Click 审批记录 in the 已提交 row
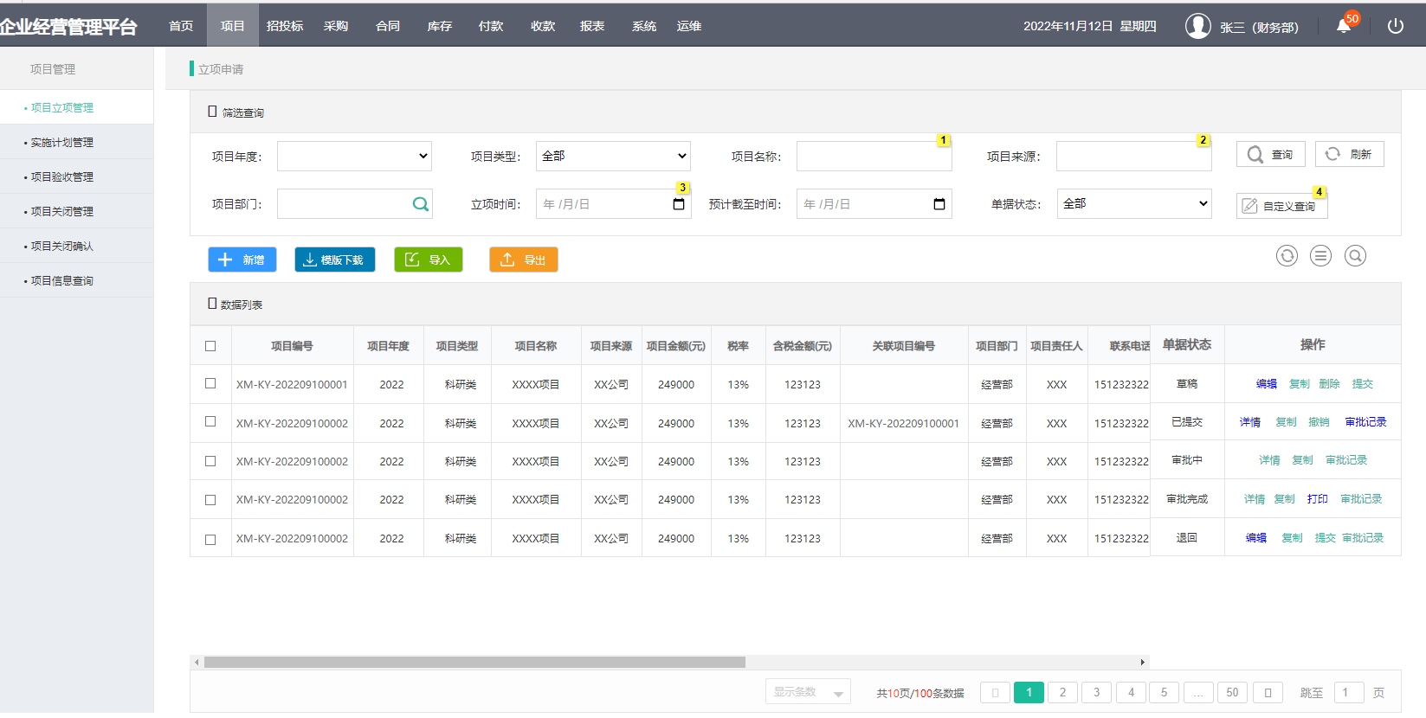1426x718 pixels. (x=1365, y=422)
